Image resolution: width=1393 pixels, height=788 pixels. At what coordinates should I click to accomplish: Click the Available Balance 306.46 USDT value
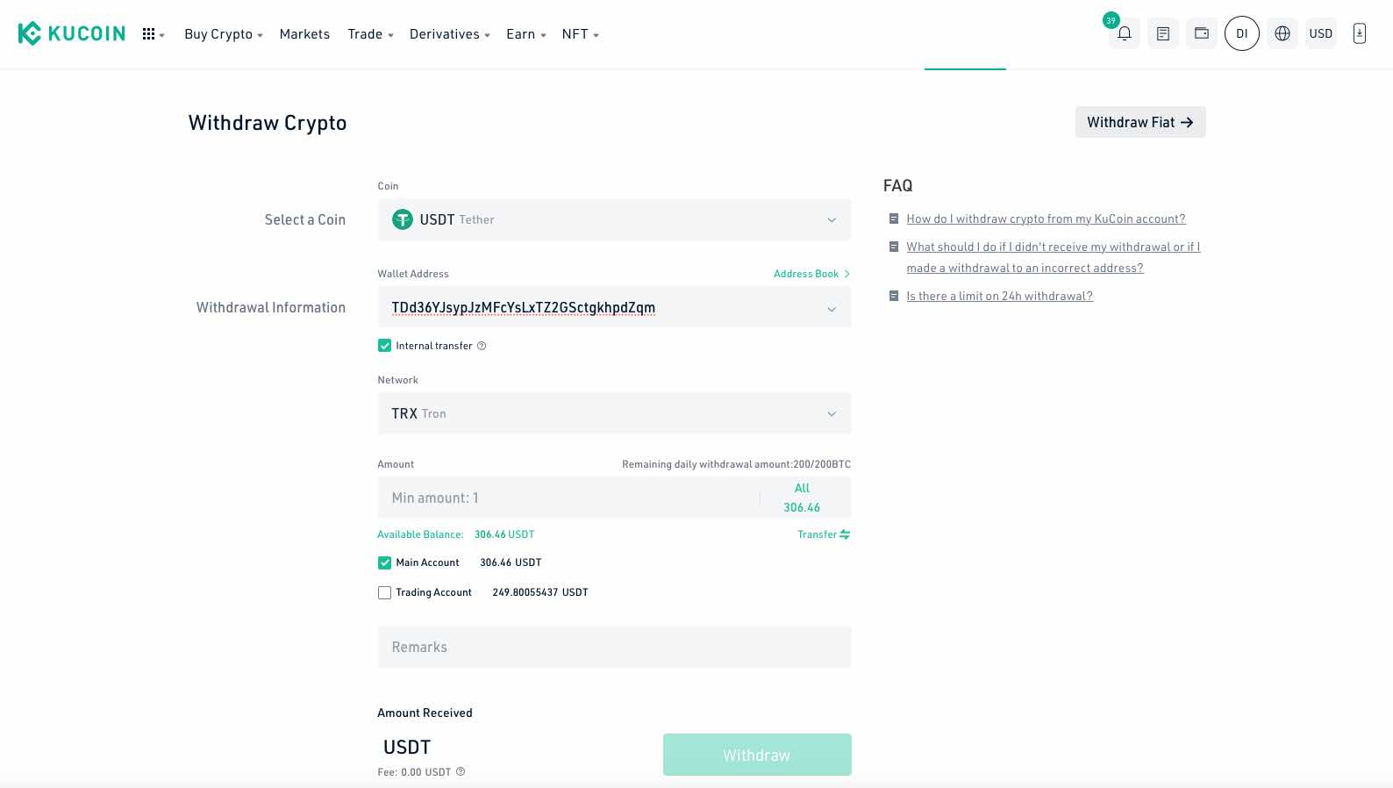click(504, 534)
